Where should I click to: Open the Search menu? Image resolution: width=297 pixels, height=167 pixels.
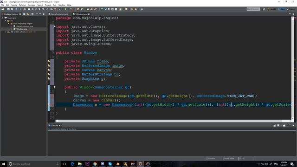40,5
